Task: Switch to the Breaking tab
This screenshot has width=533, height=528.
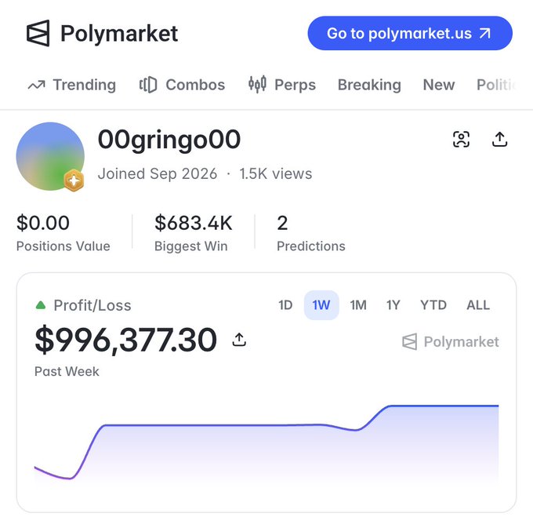Action: tap(369, 85)
